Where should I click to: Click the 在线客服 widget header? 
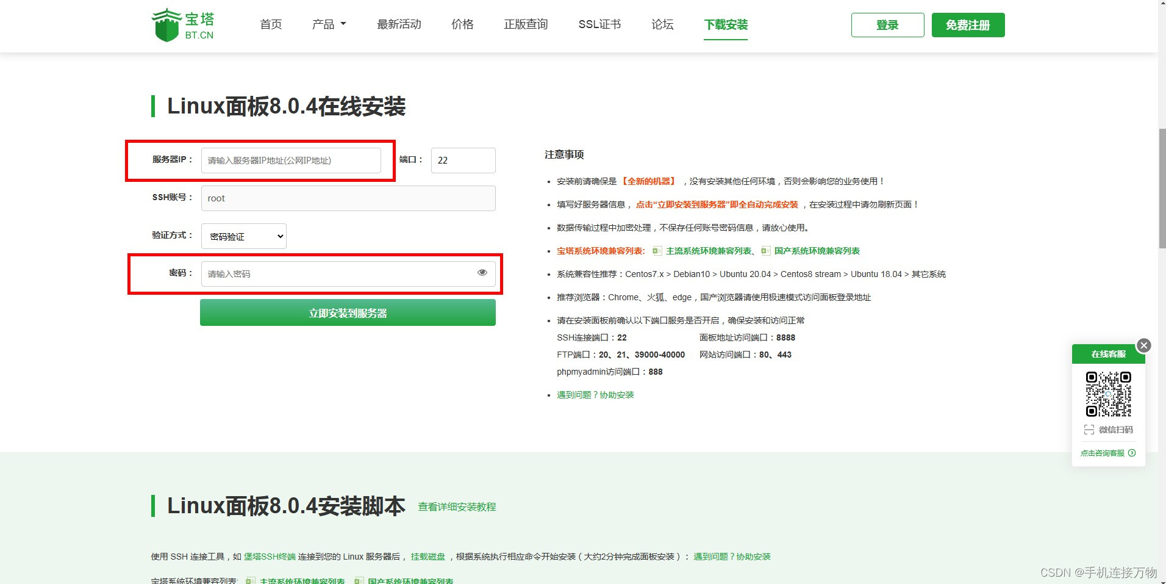(1109, 354)
